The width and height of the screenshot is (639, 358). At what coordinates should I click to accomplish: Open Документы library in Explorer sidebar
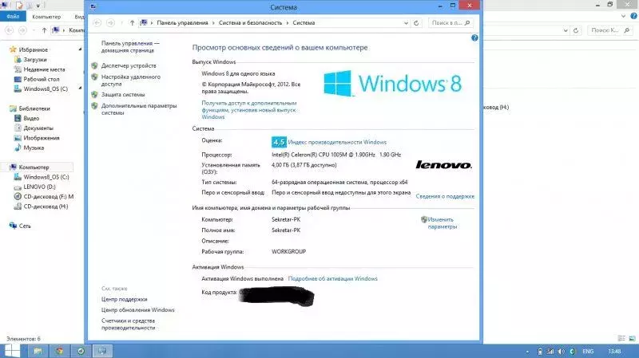[38, 128]
